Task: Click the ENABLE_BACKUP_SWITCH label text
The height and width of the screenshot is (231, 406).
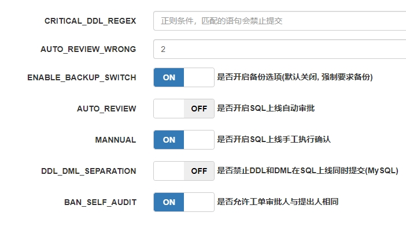Action: click(x=82, y=77)
